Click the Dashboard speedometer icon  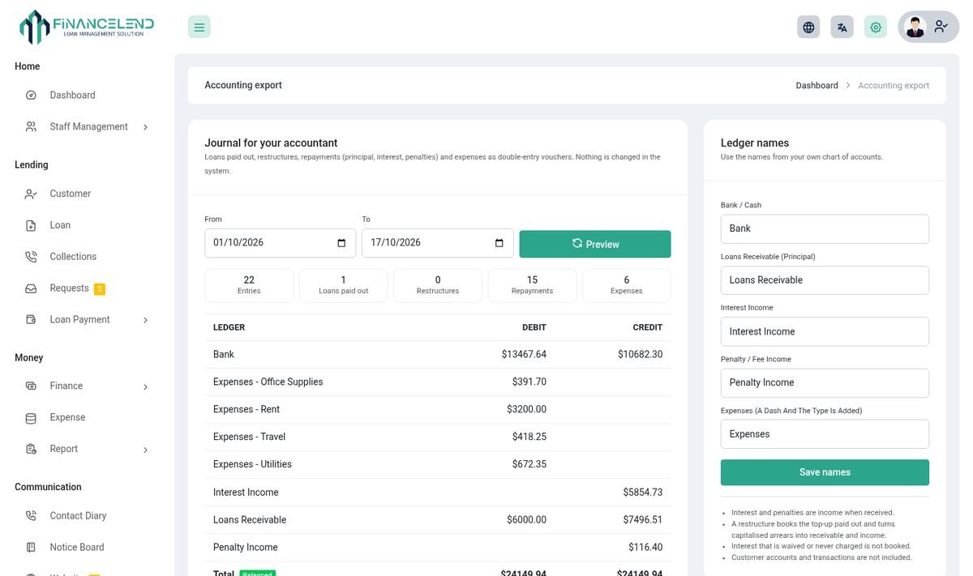click(x=31, y=95)
